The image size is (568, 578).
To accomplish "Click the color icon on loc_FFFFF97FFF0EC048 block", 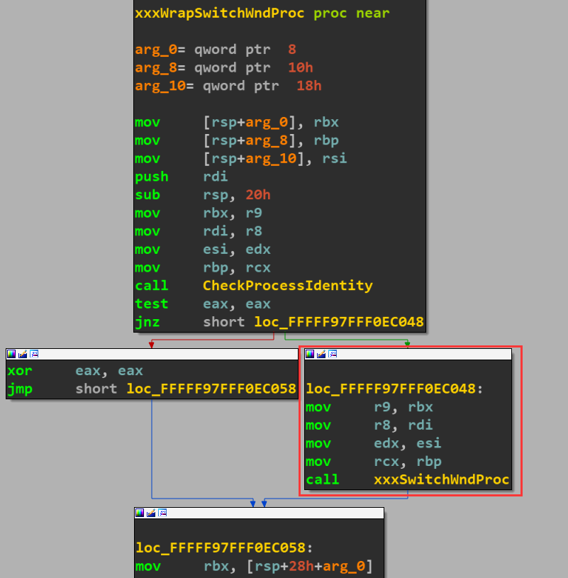I will (310, 354).
